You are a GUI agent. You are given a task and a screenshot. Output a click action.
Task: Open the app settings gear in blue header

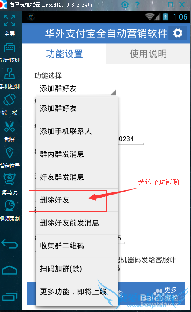click(x=178, y=33)
